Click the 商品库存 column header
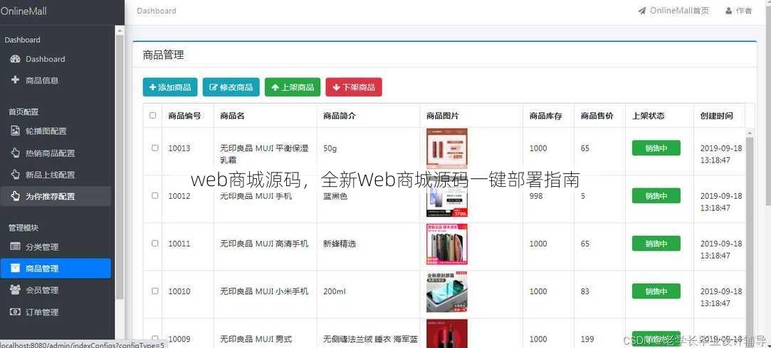771x348 pixels. (x=545, y=116)
